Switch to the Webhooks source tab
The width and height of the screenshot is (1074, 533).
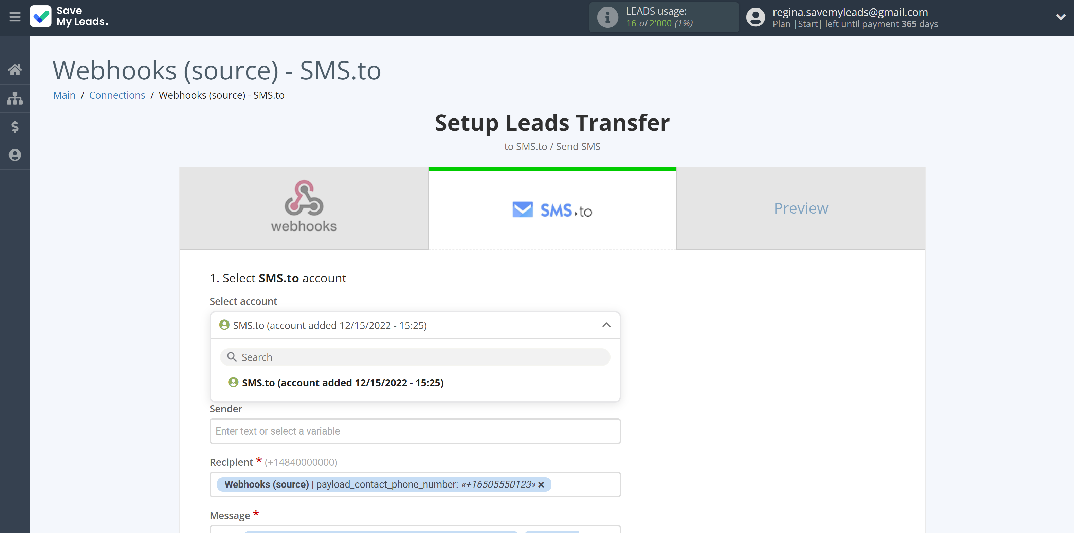click(304, 207)
